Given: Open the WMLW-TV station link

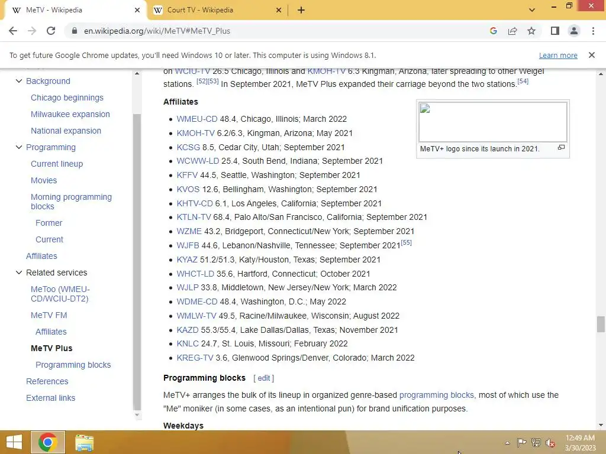Looking at the screenshot, I should click(196, 316).
